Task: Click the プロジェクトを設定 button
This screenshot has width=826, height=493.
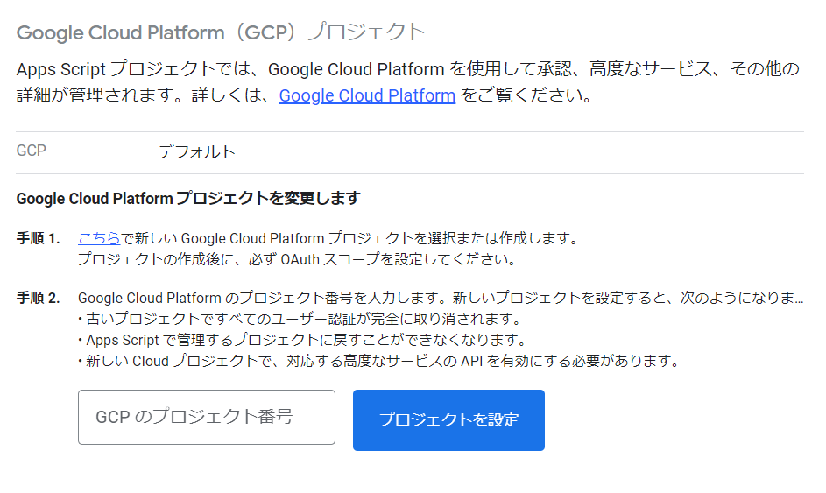Action: point(448,420)
